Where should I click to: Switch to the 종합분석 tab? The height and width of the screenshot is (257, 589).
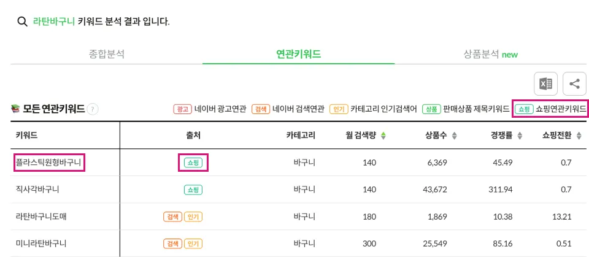click(x=107, y=54)
